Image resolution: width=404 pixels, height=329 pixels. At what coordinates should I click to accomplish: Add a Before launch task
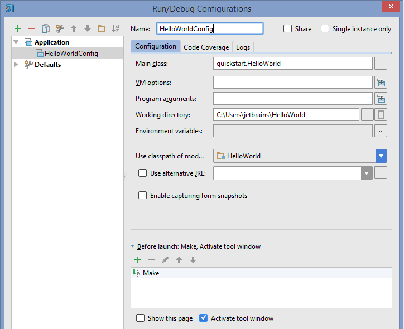(137, 260)
